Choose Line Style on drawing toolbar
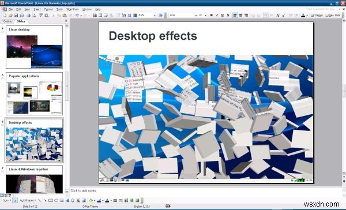The height and width of the screenshot is (210, 346). point(115,200)
